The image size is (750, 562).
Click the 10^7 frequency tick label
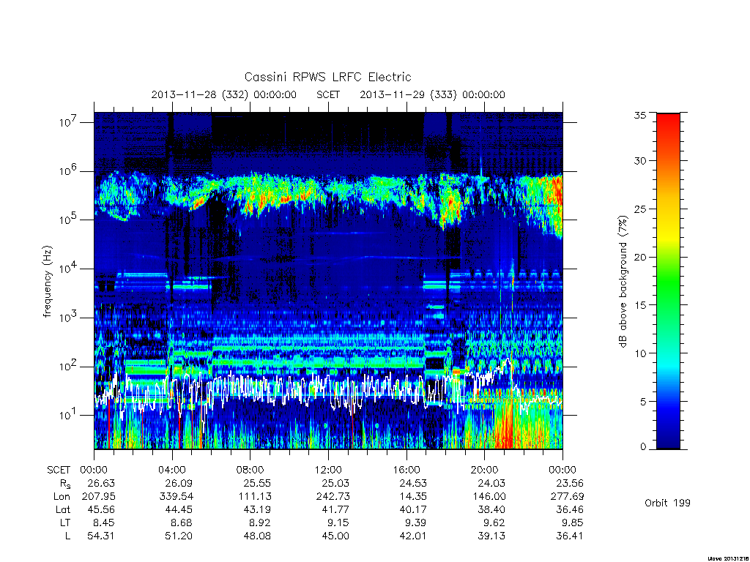[67, 122]
